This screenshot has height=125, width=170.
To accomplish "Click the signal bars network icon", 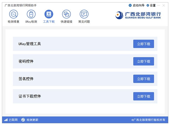I will click(x=6, y=120).
